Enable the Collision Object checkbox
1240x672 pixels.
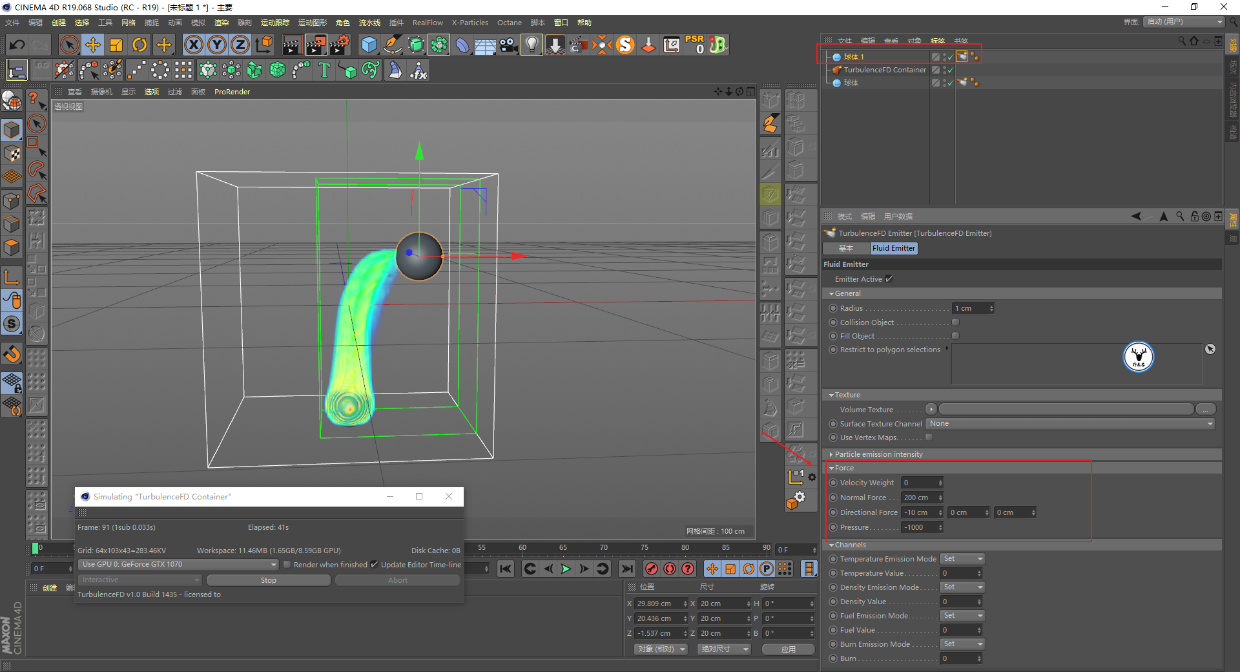pos(955,322)
